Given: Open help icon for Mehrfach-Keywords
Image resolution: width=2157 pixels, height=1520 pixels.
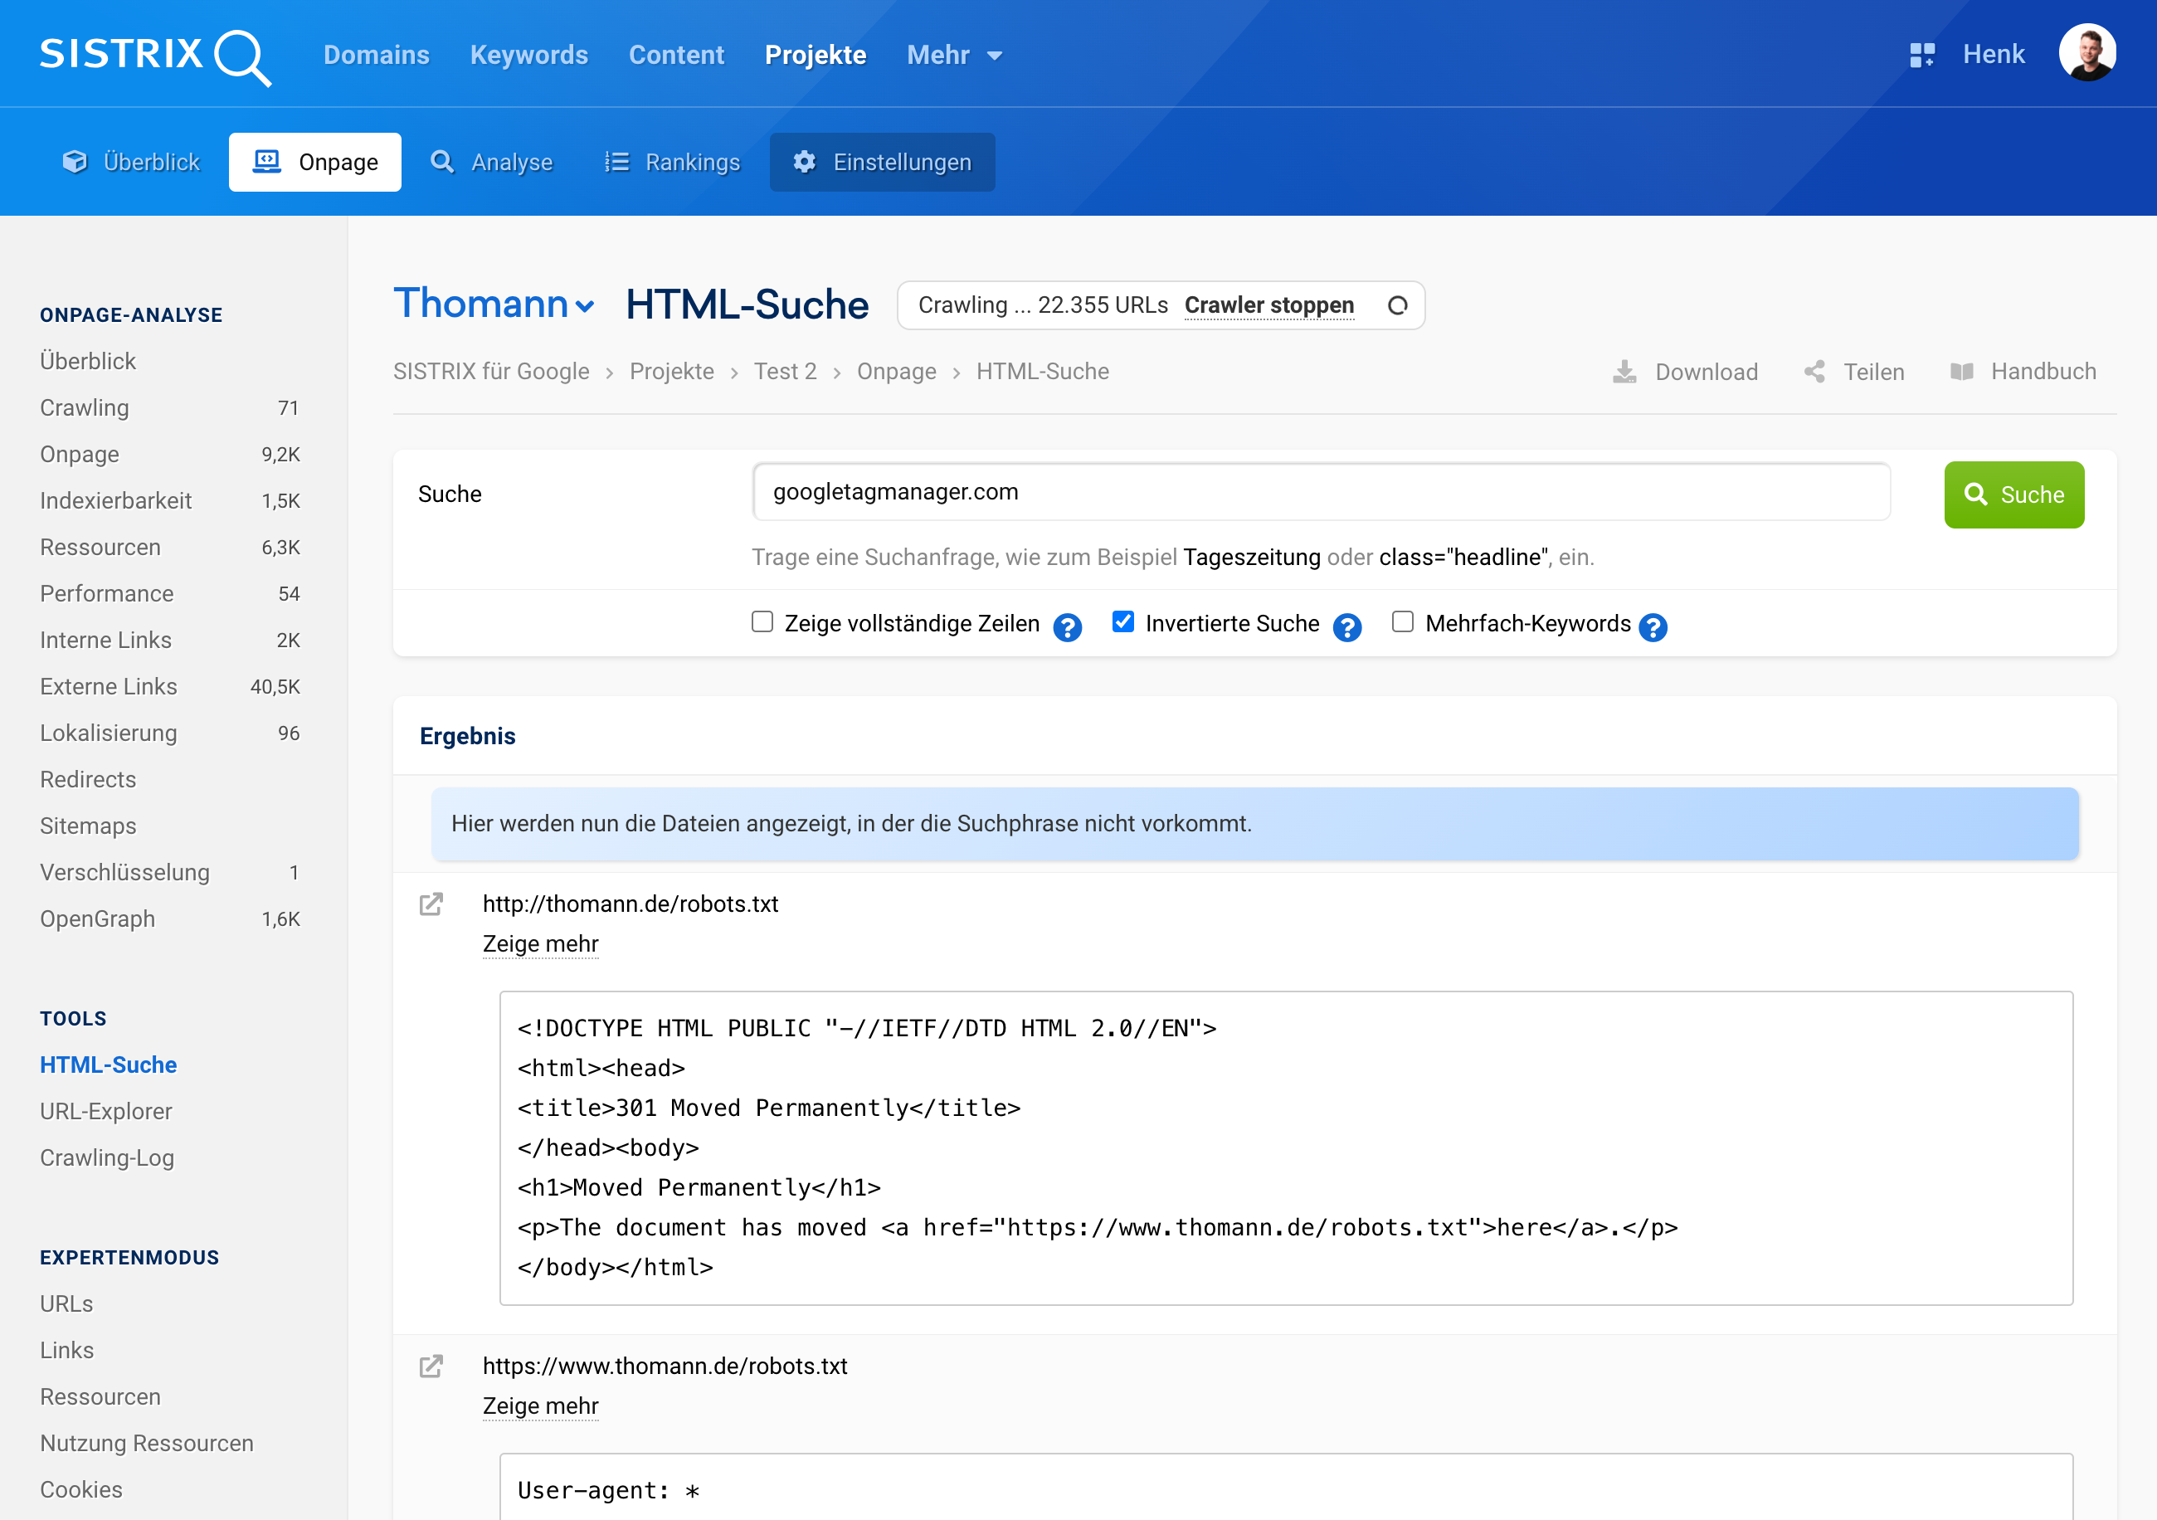Looking at the screenshot, I should tap(1653, 626).
